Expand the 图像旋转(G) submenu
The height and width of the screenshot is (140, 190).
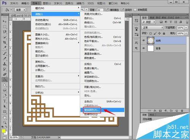coord(55,43)
